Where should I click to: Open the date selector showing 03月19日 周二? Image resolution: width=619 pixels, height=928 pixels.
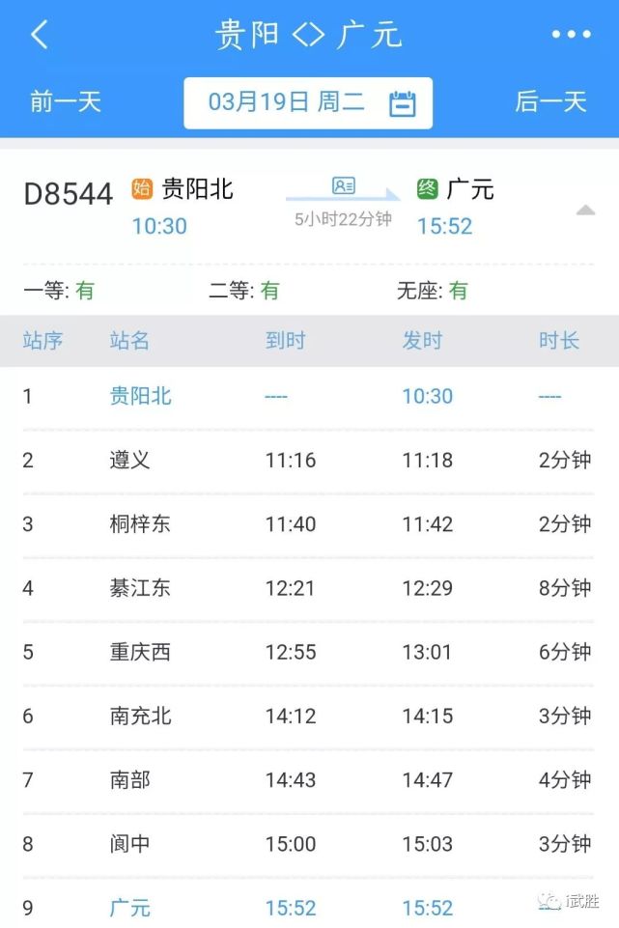coord(307,102)
